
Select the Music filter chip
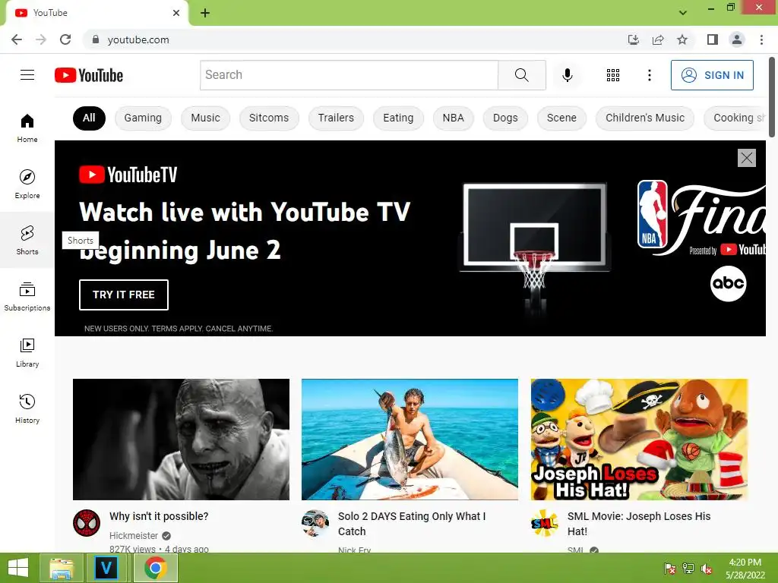[x=205, y=118]
